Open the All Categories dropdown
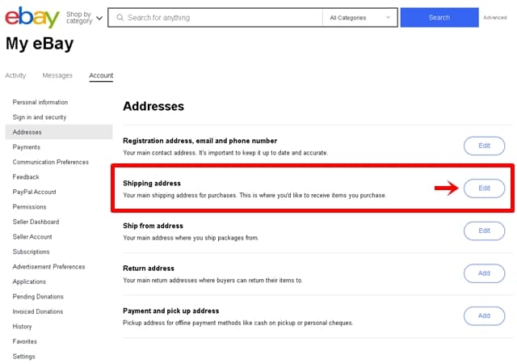Image resolution: width=517 pixels, height=364 pixels. [x=359, y=17]
